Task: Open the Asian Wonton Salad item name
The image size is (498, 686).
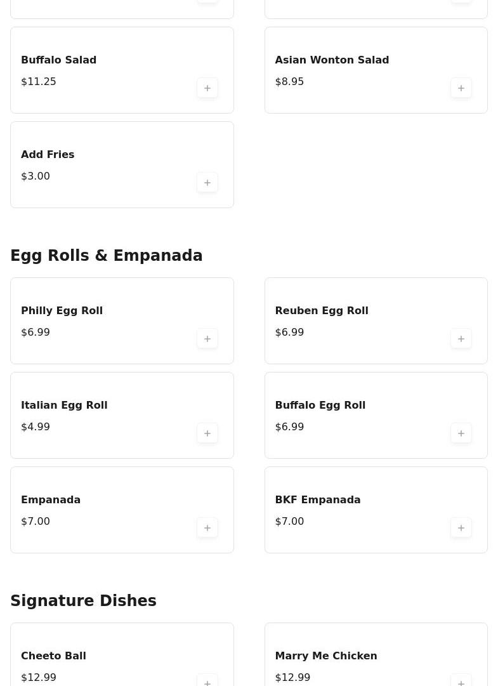Action: 332,60
